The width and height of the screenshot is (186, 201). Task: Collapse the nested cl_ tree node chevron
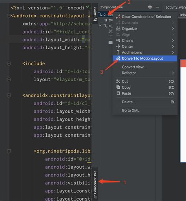coord(100,25)
